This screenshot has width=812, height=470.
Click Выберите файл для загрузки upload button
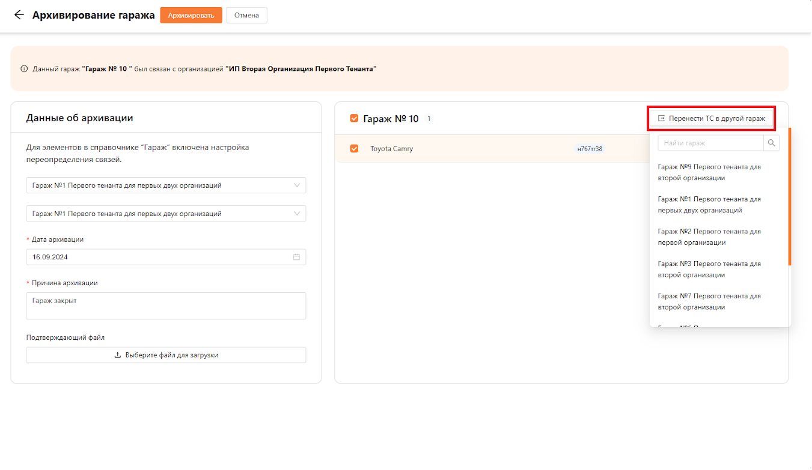click(166, 355)
